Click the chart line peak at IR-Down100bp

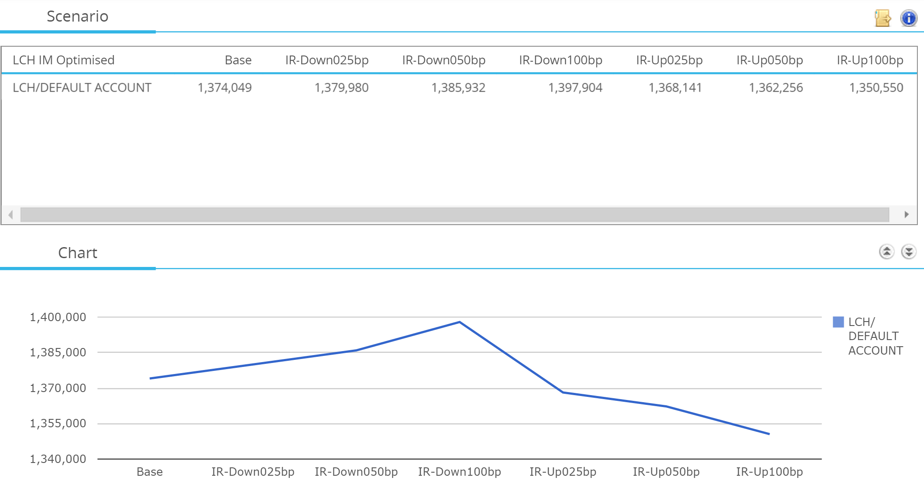(460, 322)
